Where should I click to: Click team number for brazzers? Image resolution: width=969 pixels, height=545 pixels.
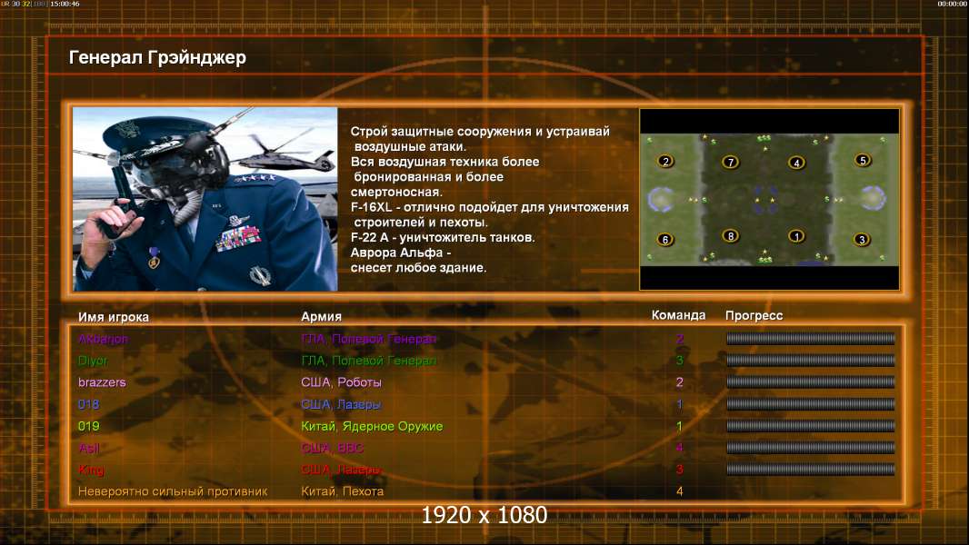point(680,382)
